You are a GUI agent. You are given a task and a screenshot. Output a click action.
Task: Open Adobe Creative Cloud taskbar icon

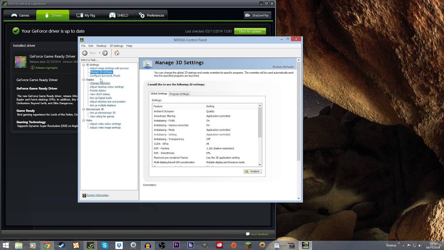click(219, 245)
